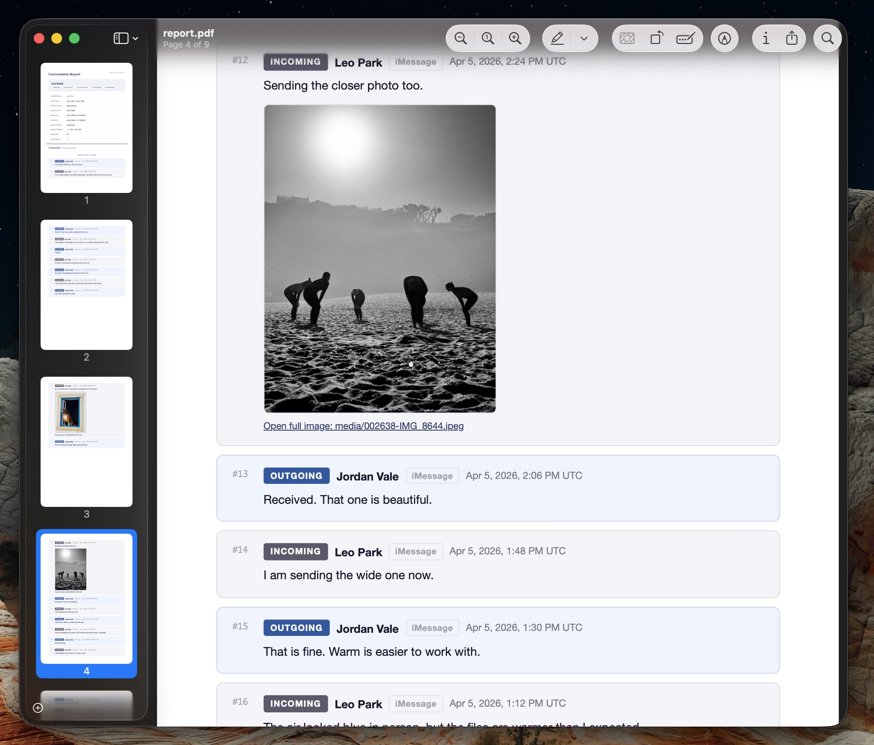874x745 pixels.
Task: Select page 2 thumbnail in sidebar
Action: click(x=87, y=284)
